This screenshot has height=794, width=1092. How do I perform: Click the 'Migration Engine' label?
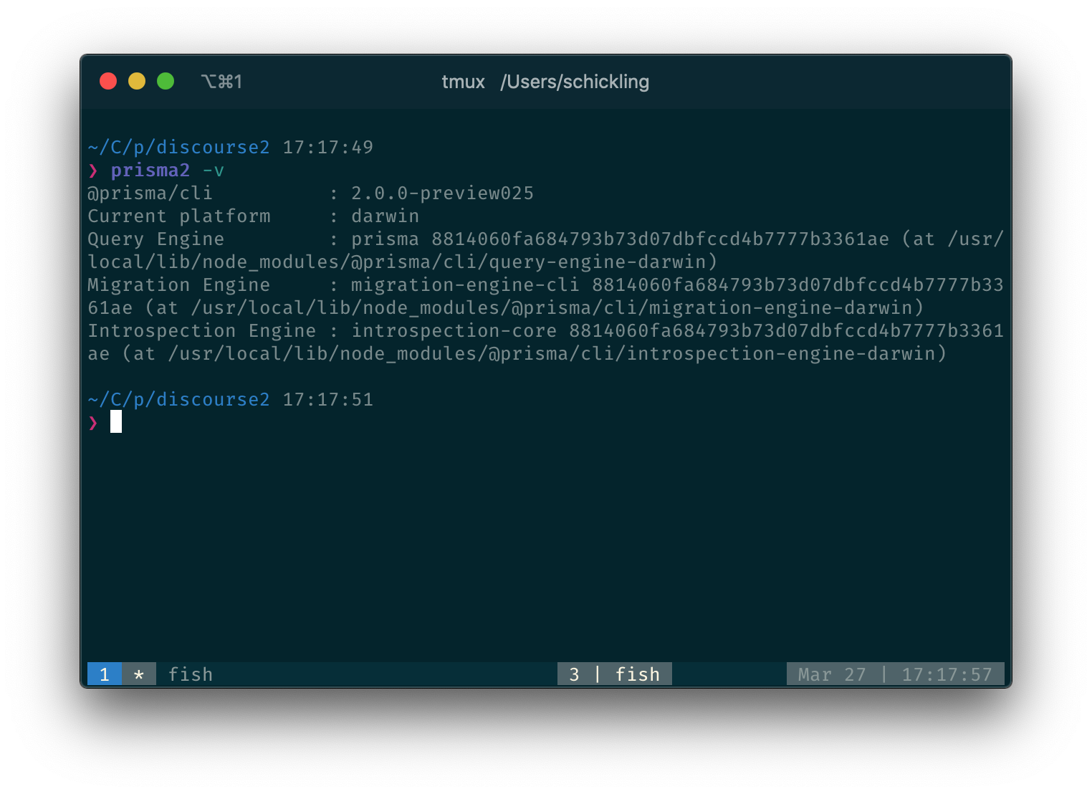pyautogui.click(x=179, y=285)
